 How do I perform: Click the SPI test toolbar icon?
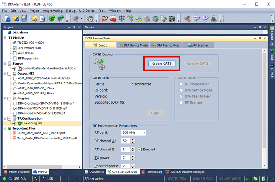point(104,18)
